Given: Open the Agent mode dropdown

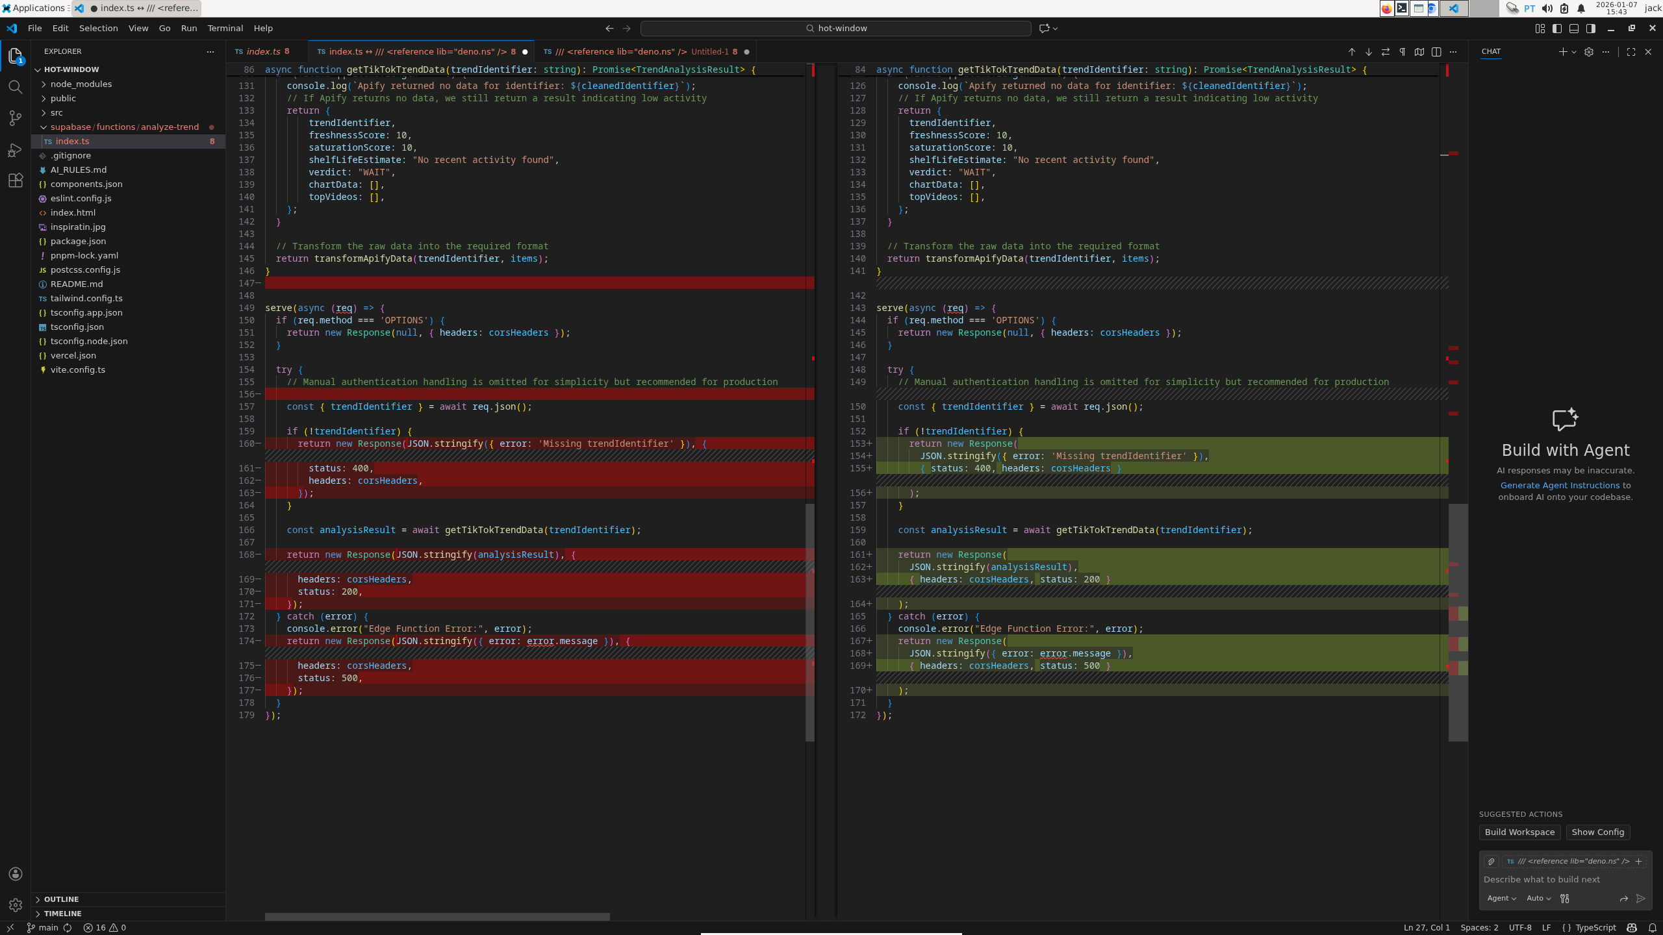Looking at the screenshot, I should 1501,899.
